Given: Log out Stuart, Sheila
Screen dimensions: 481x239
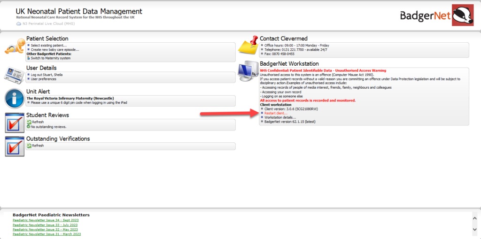Looking at the screenshot, I should [x=47, y=75].
